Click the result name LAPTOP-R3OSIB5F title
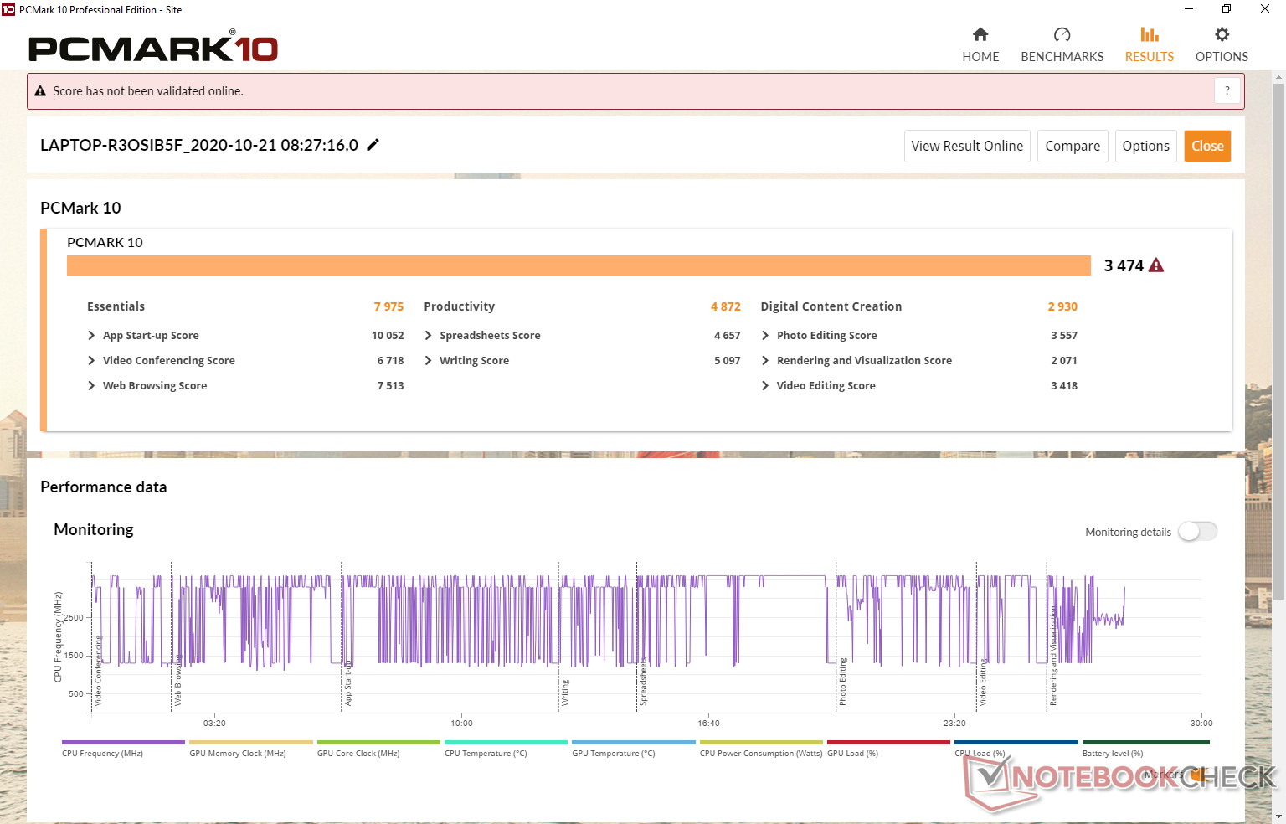1286x824 pixels. 199,145
